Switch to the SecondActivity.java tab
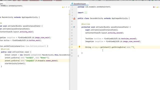Viewport: 160px width, 90px height. pyautogui.click(x=79, y=3)
